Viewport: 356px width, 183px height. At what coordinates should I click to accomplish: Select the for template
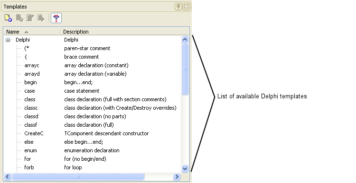click(28, 159)
